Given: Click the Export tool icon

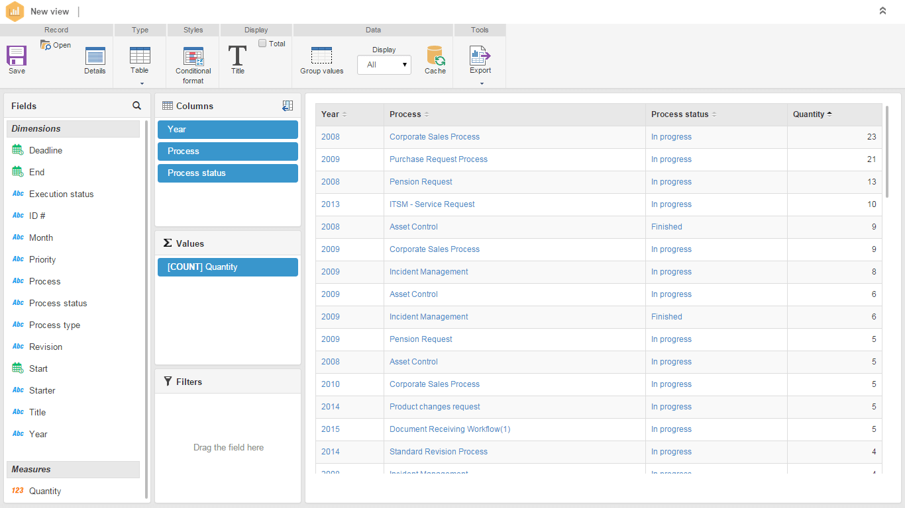Looking at the screenshot, I should (480, 56).
